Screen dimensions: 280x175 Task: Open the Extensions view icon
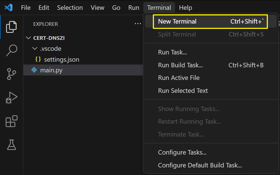click(12, 121)
